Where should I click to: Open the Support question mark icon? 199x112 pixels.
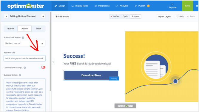click(172, 4)
